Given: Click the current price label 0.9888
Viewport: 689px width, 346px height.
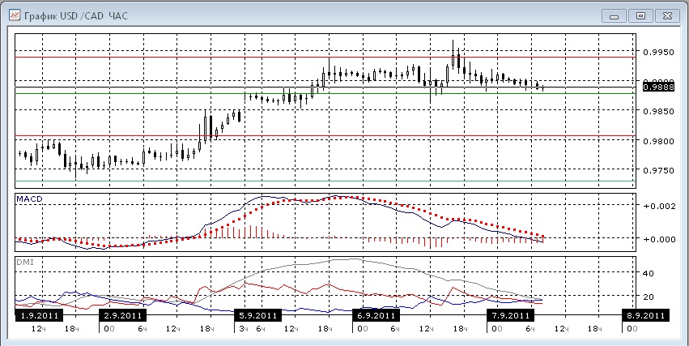Looking at the screenshot, I should 658,87.
